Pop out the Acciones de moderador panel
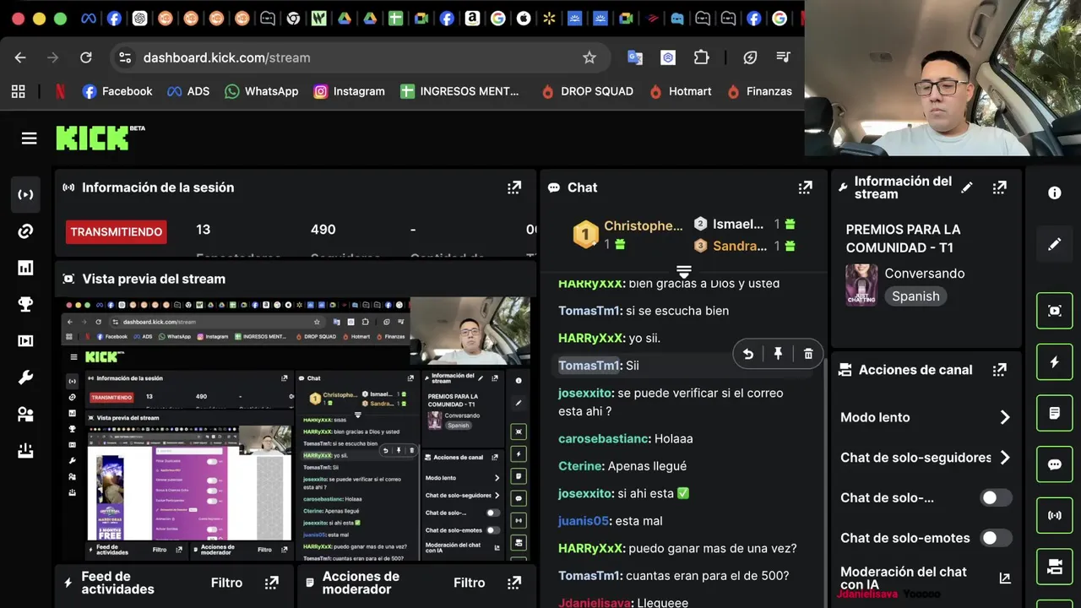 click(514, 583)
